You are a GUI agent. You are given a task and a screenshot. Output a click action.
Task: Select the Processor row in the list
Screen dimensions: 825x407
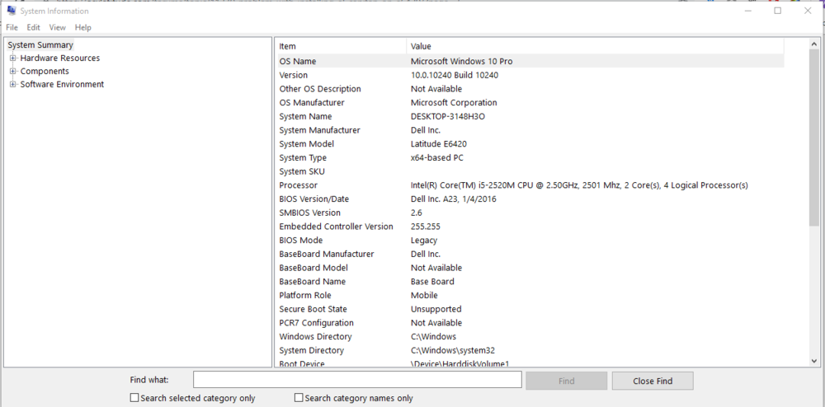tap(528, 185)
